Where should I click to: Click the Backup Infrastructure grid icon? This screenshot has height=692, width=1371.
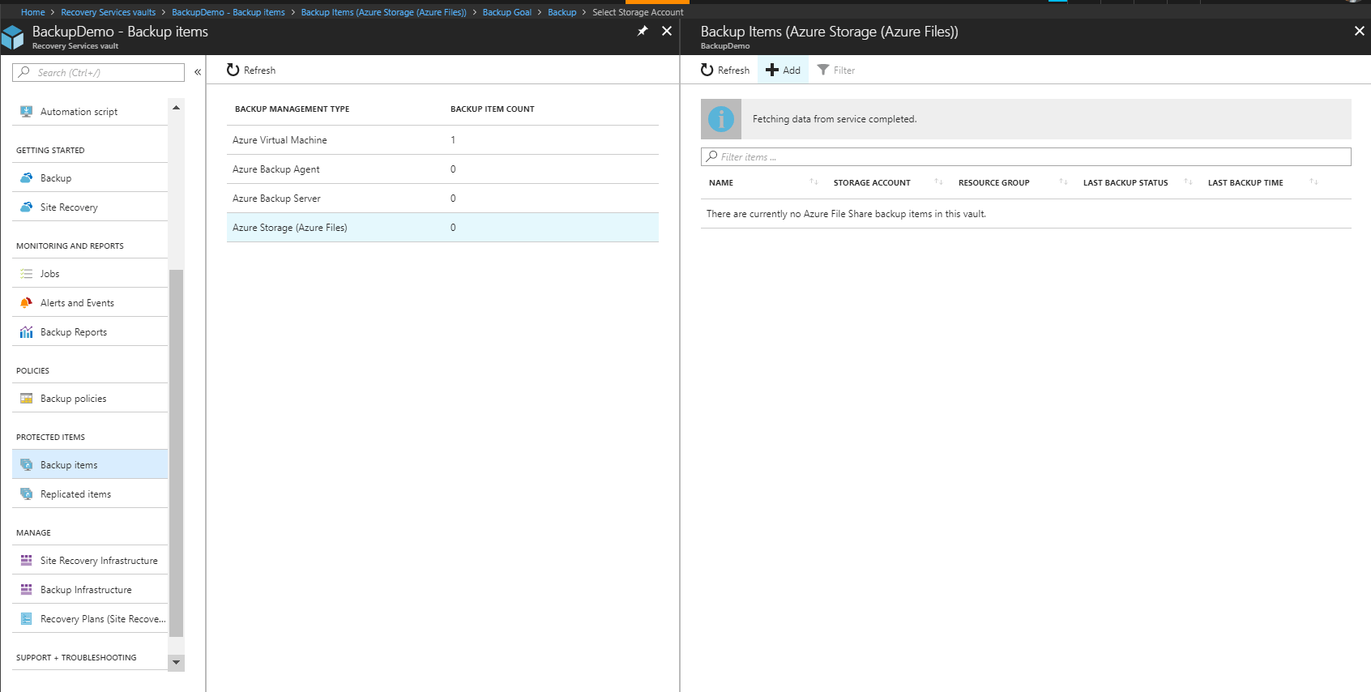click(x=26, y=590)
